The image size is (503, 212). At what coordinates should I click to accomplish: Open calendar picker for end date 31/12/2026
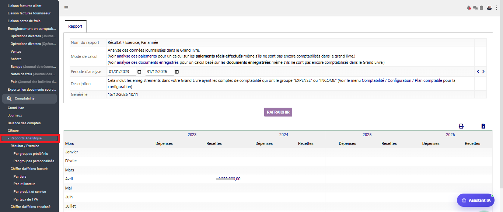click(x=177, y=72)
